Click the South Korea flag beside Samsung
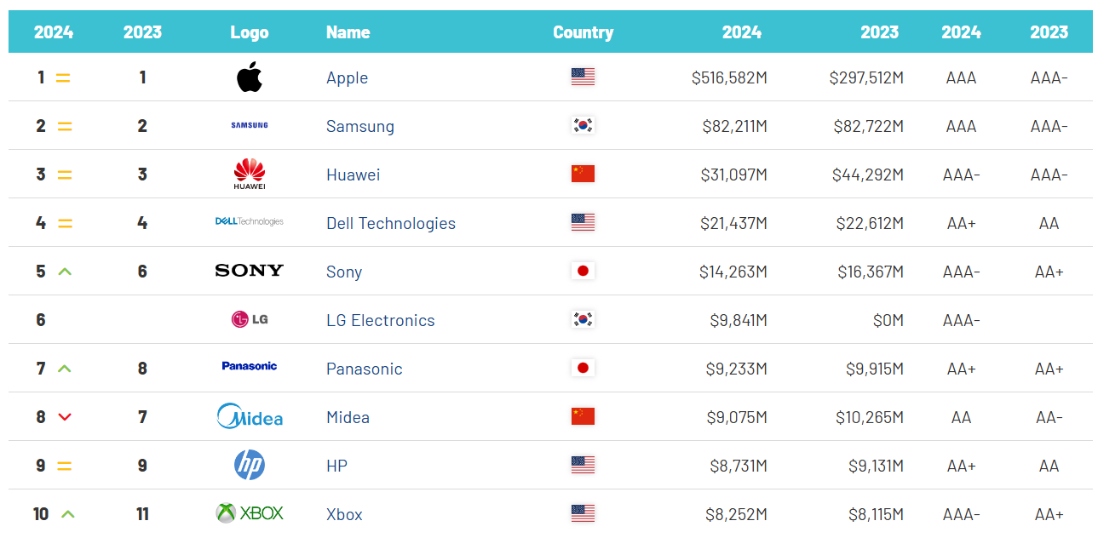The width and height of the screenshot is (1098, 538). pyautogui.click(x=583, y=126)
